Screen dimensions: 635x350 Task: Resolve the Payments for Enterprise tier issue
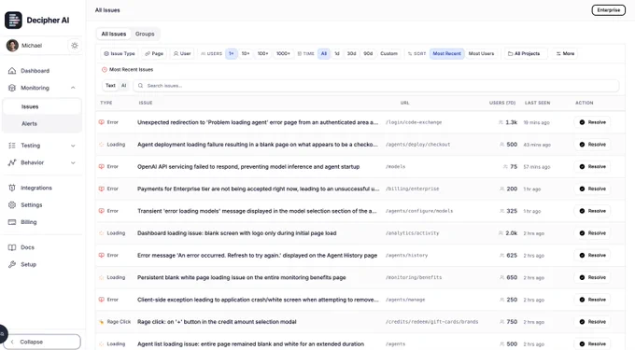592,189
